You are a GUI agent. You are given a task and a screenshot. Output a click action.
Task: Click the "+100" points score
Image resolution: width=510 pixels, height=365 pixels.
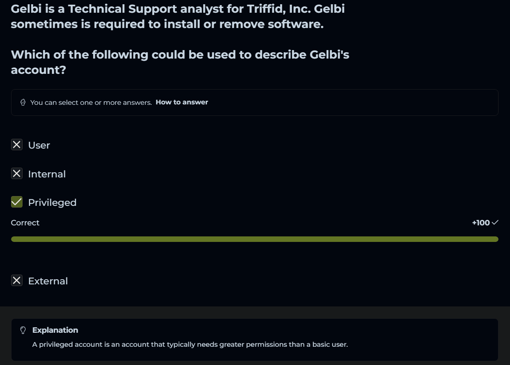pos(481,223)
